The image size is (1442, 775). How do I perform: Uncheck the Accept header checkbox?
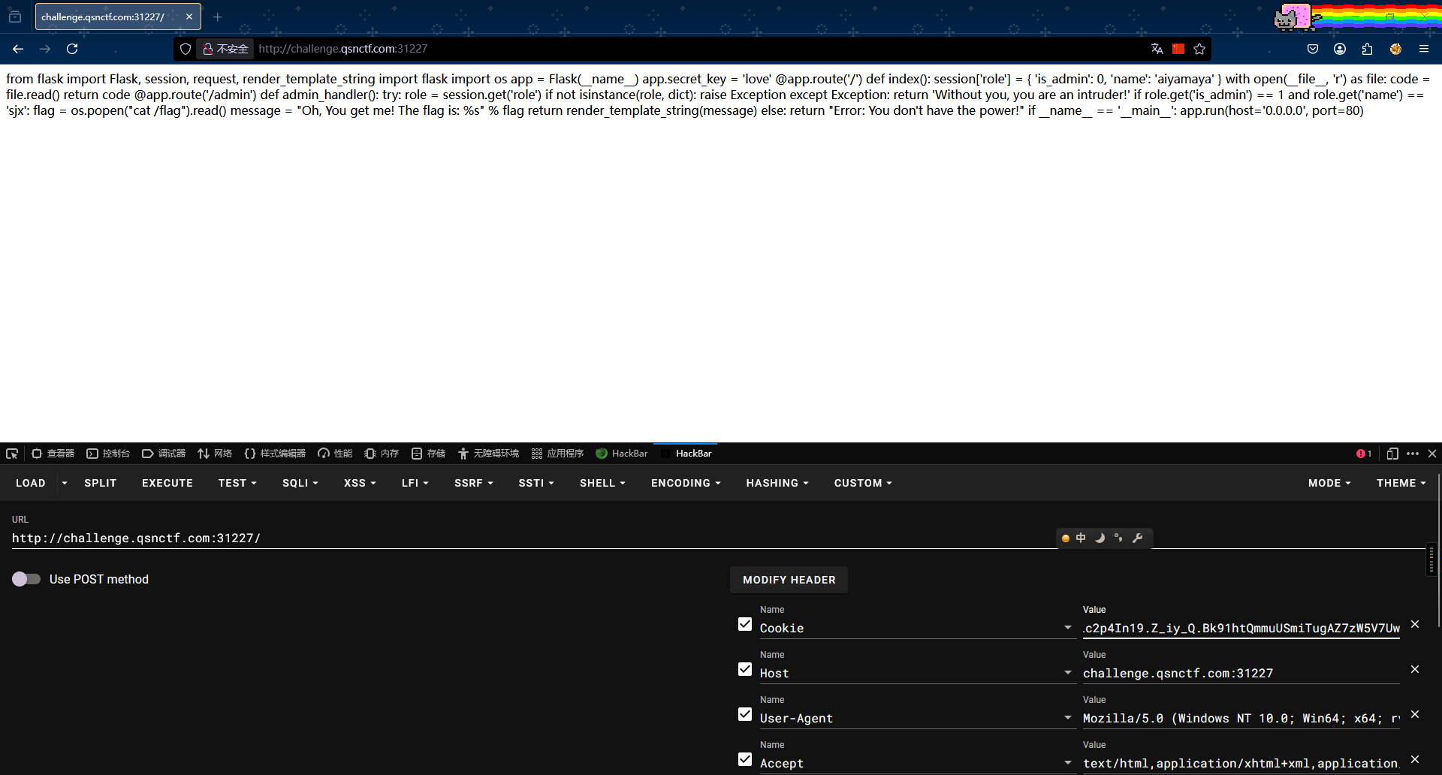pos(745,759)
